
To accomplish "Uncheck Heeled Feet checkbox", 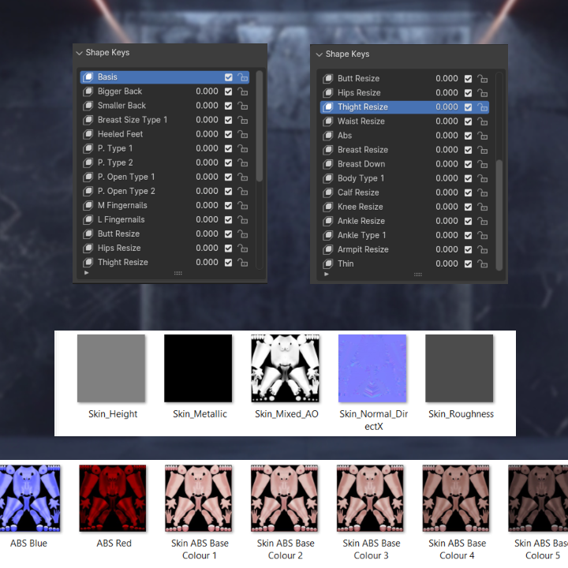I will click(x=228, y=134).
